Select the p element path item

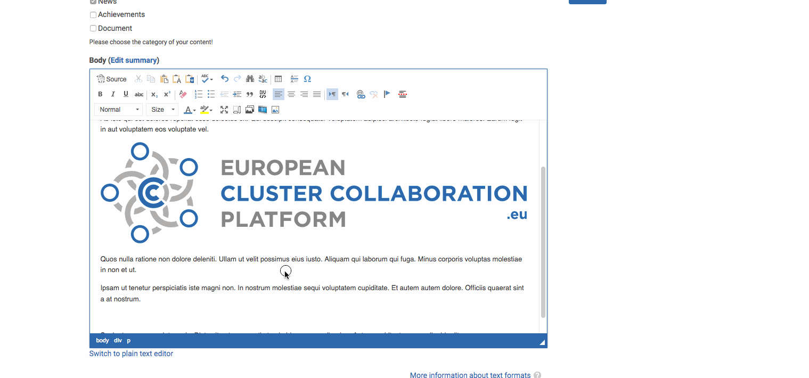click(128, 341)
